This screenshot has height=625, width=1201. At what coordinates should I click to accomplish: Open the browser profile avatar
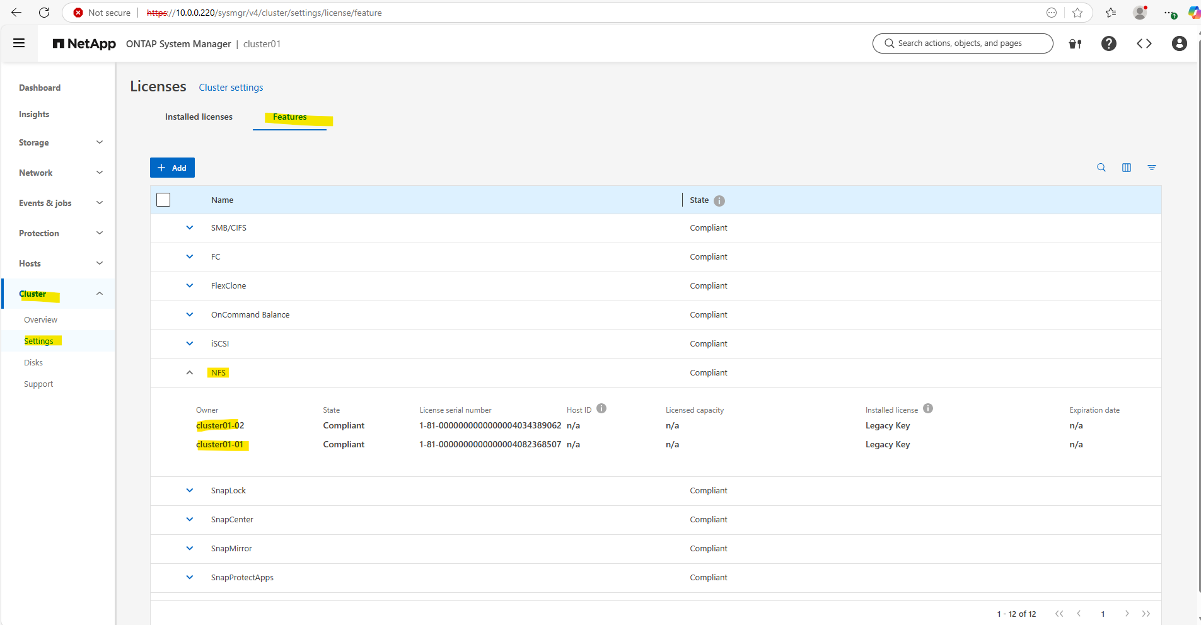1140,13
